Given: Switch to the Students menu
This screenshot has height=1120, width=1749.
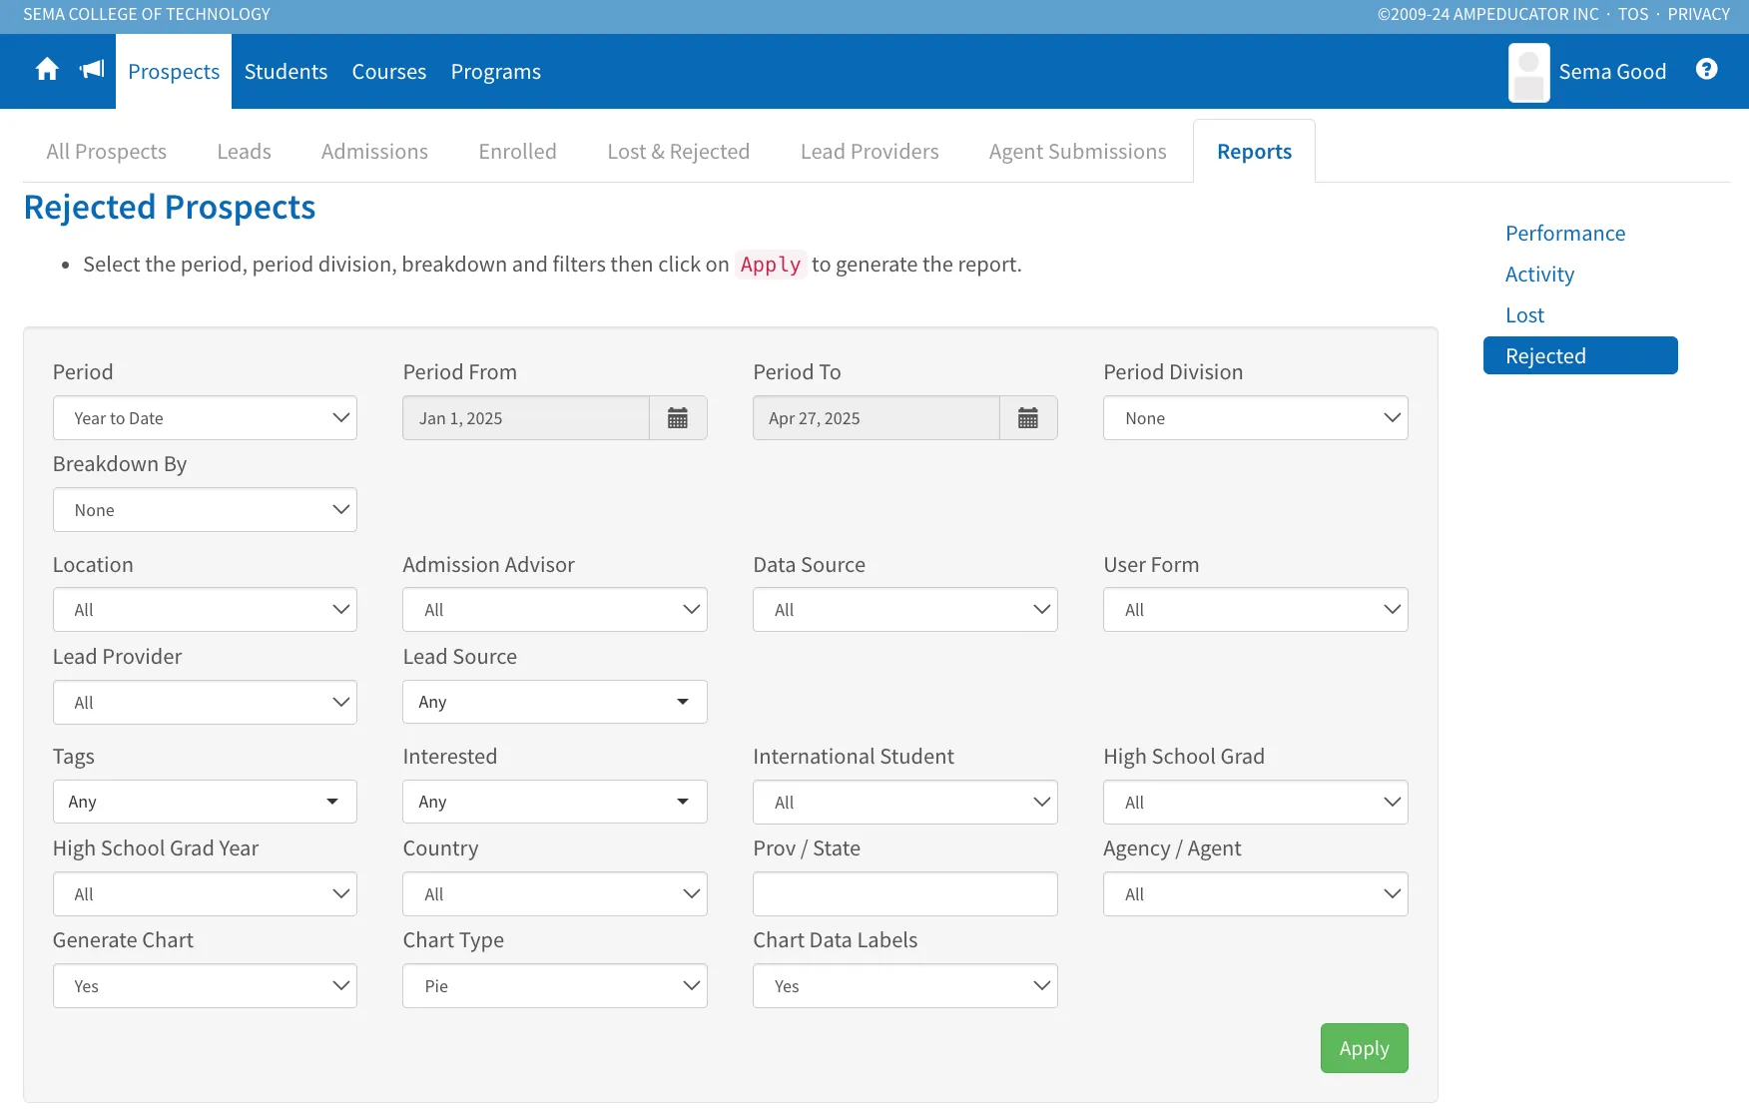Looking at the screenshot, I should (x=286, y=72).
